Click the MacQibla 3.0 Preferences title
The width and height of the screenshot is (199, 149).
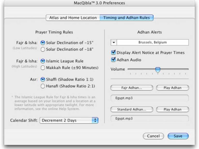[99, 3]
